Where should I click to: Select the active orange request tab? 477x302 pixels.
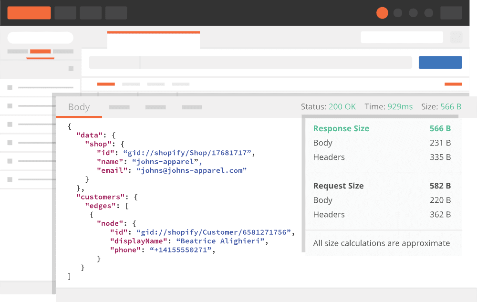tap(153, 40)
